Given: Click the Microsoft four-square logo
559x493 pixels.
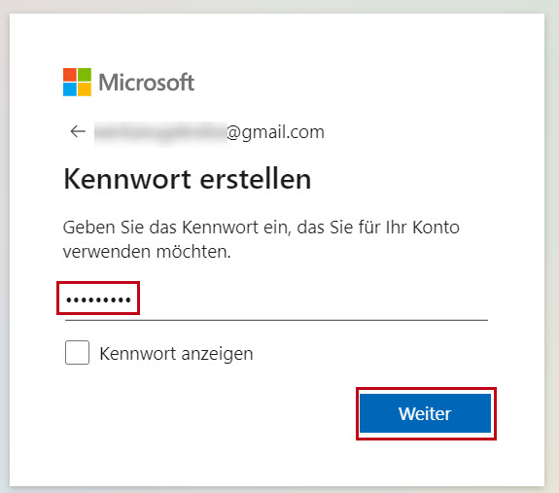Looking at the screenshot, I should [77, 82].
